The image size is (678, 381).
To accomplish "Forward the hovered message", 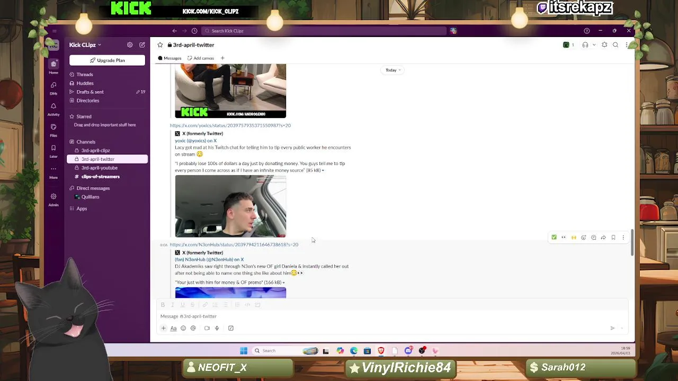I will tap(603, 238).
